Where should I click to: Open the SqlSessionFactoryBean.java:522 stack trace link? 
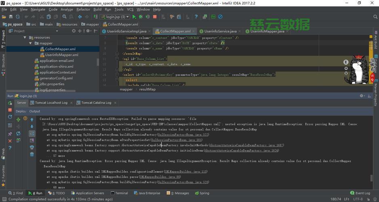click(183, 135)
